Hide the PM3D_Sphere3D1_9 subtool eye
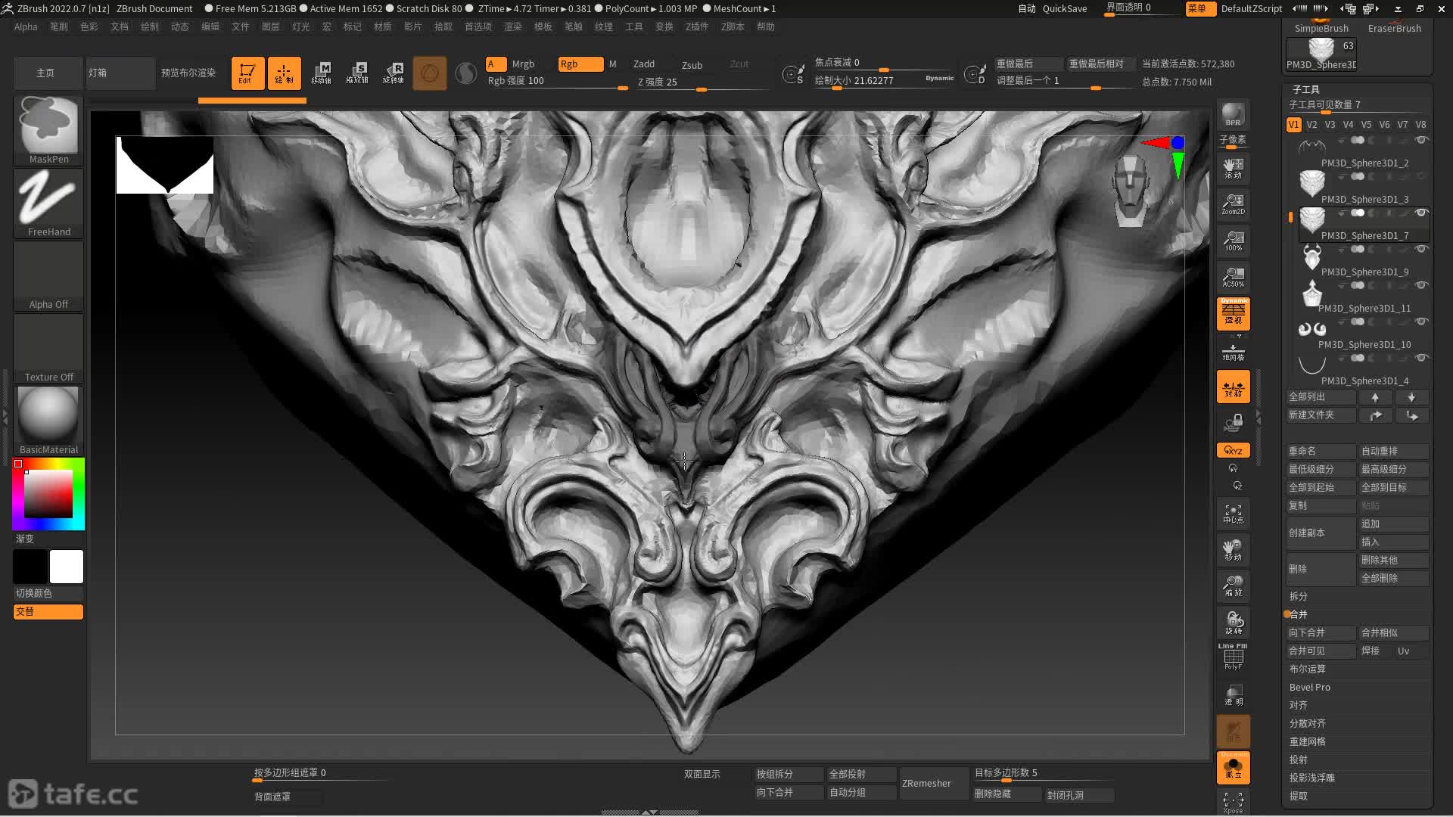1453x817 pixels. pos(1421,250)
